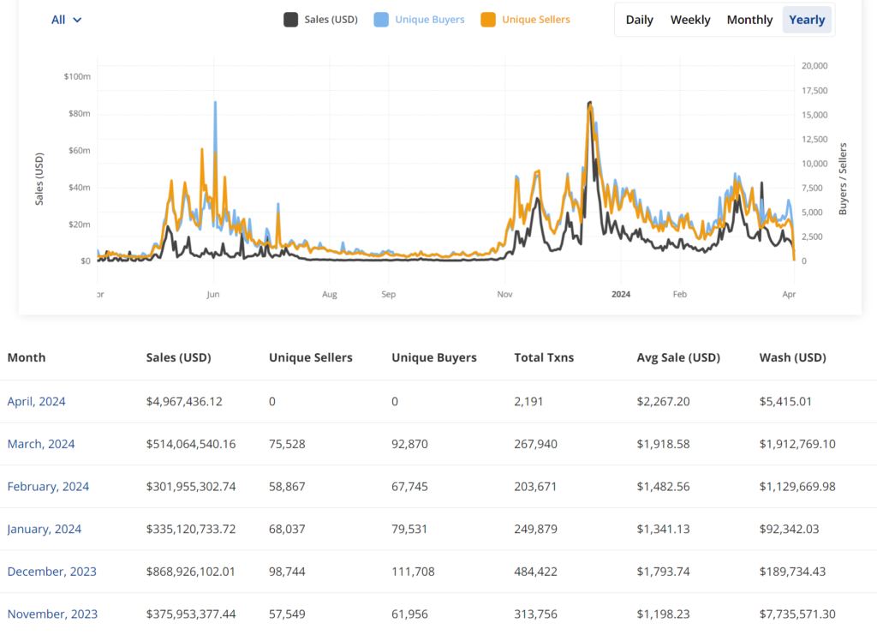877x635 pixels.
Task: Click the $7,735,571.30 wash value
Action: 797,614
